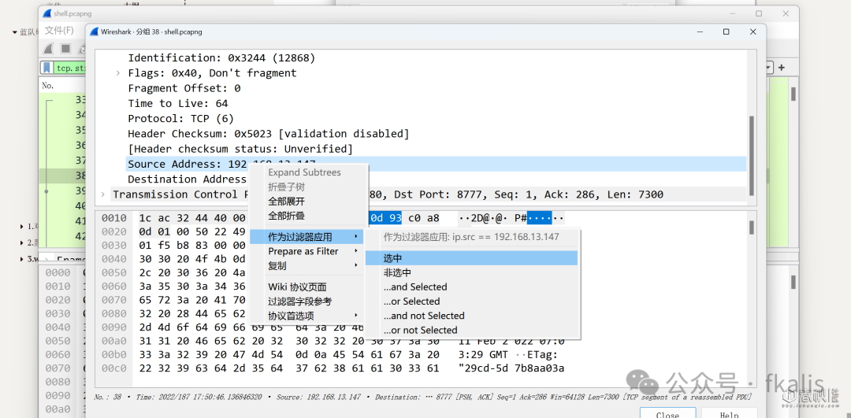Click the status line packet summary text
This screenshot has width=851, height=418.
[423, 398]
